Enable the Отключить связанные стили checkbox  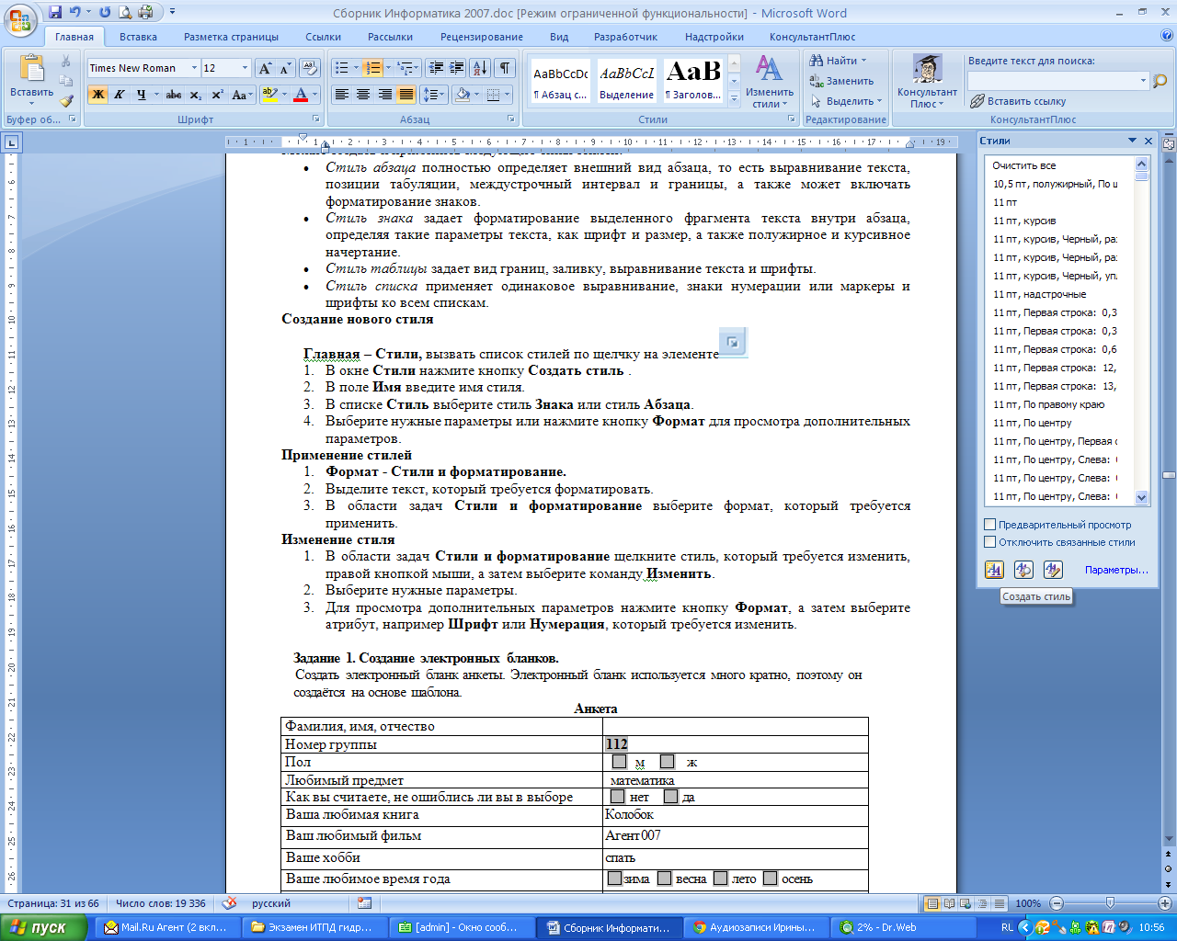(990, 542)
